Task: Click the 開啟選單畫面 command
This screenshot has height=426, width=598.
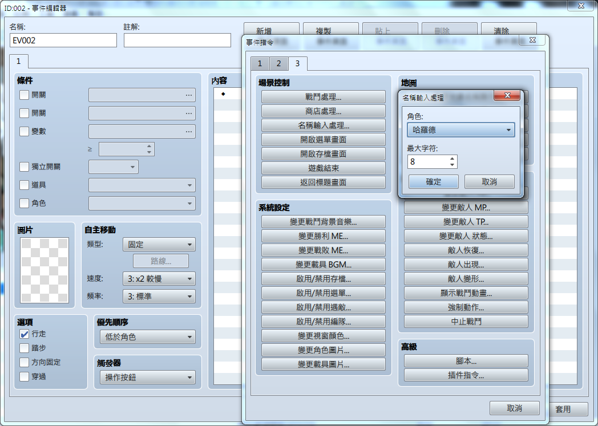Action: tap(324, 140)
